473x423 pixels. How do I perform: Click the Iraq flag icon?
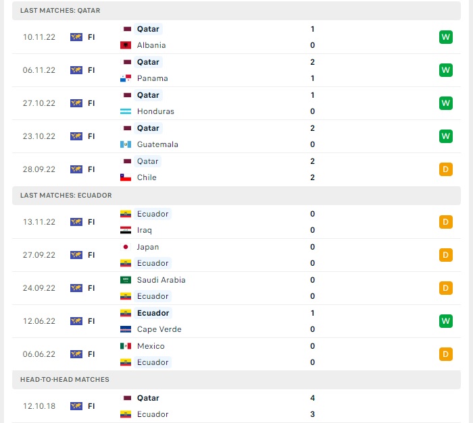coord(126,230)
